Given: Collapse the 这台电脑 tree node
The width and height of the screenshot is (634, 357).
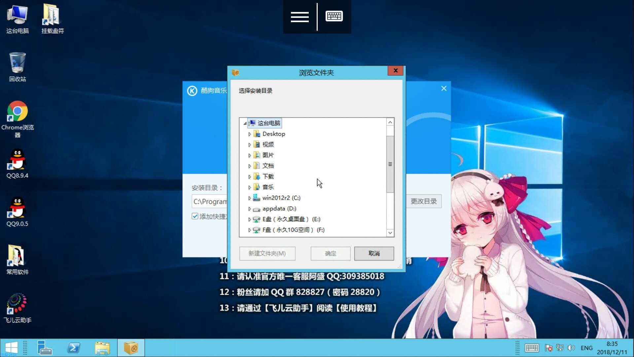Looking at the screenshot, I should pos(245,123).
